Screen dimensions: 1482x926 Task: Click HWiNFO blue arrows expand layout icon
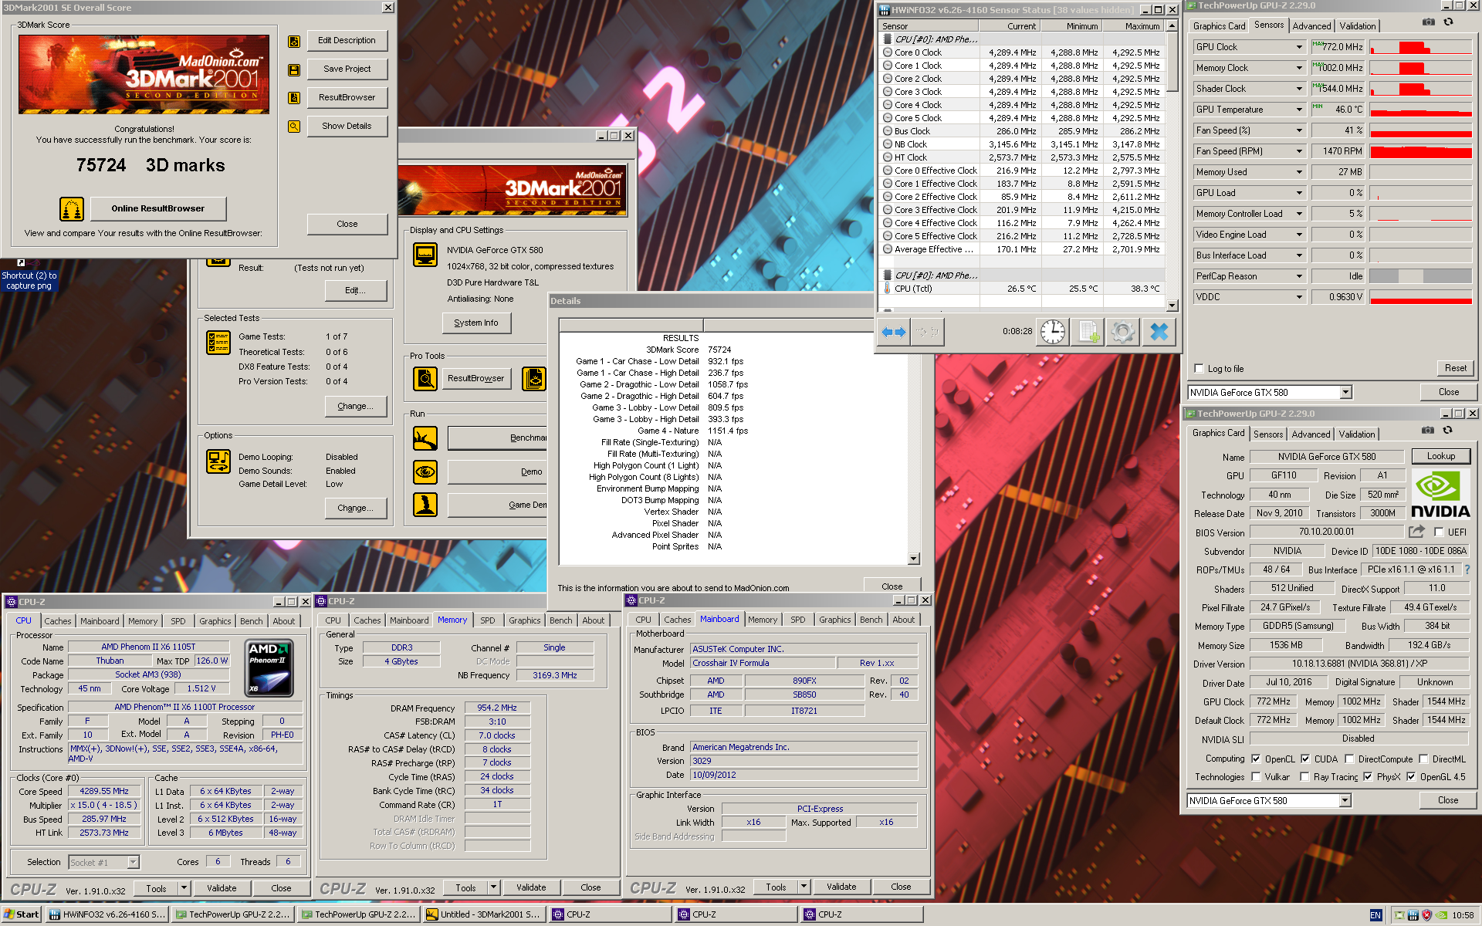coord(894,332)
